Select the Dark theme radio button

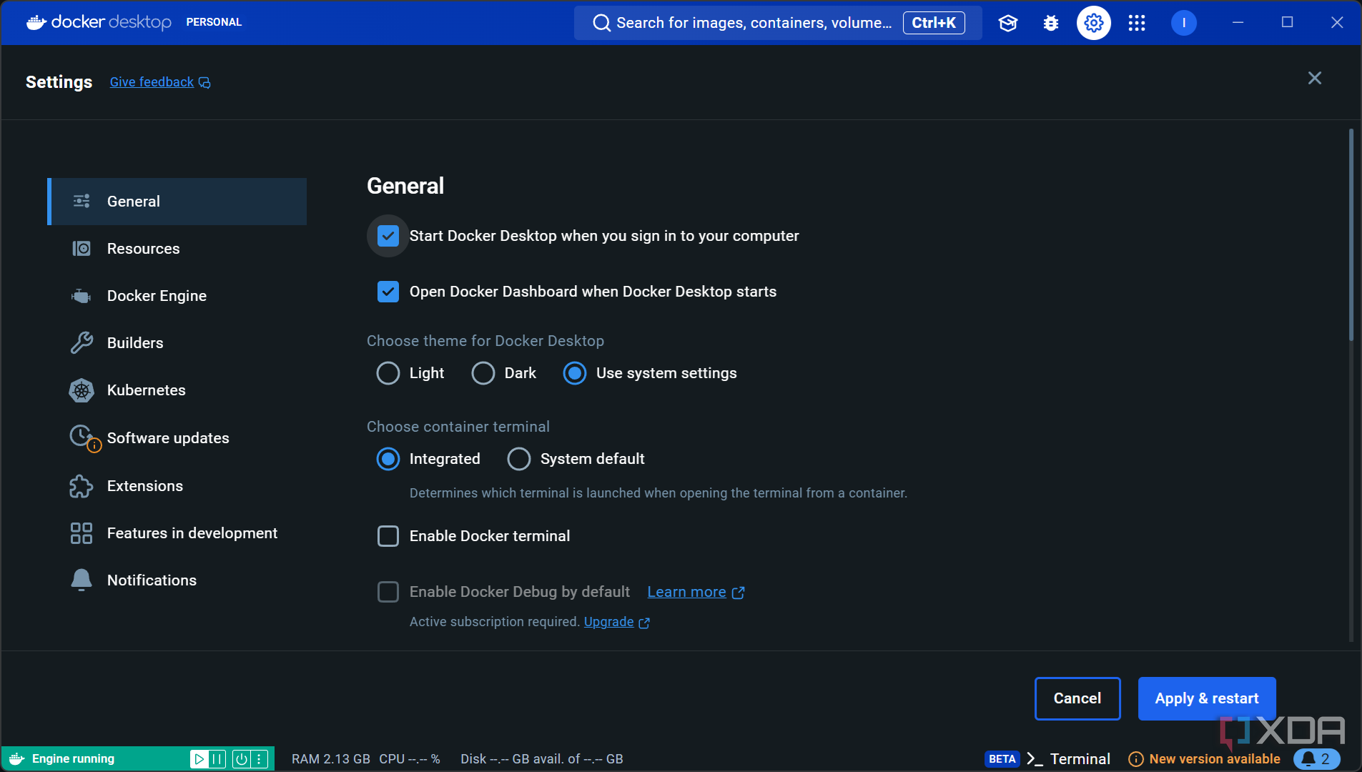coord(483,373)
